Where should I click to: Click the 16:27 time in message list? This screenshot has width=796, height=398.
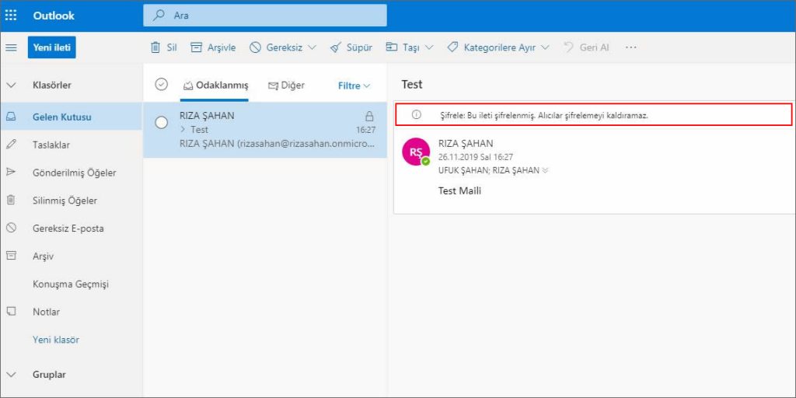[x=365, y=130]
